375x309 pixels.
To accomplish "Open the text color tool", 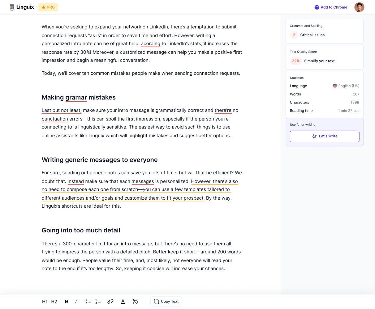I will 123,301.
